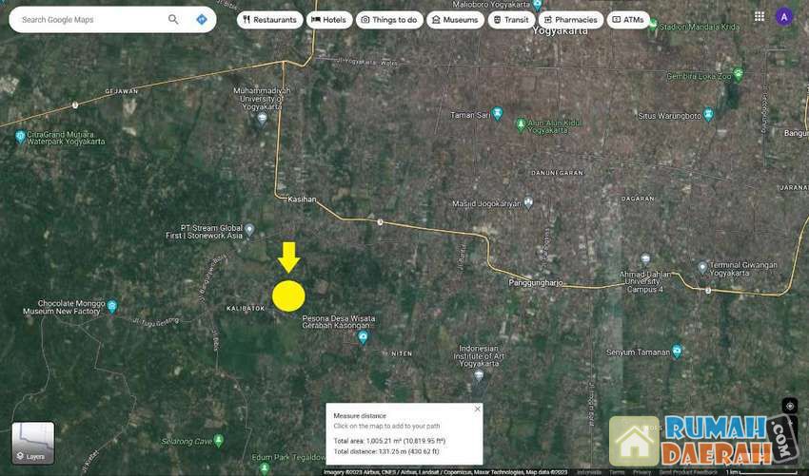This screenshot has height=476, width=809.
Task: Close the Measure distance panel
Action: point(478,409)
